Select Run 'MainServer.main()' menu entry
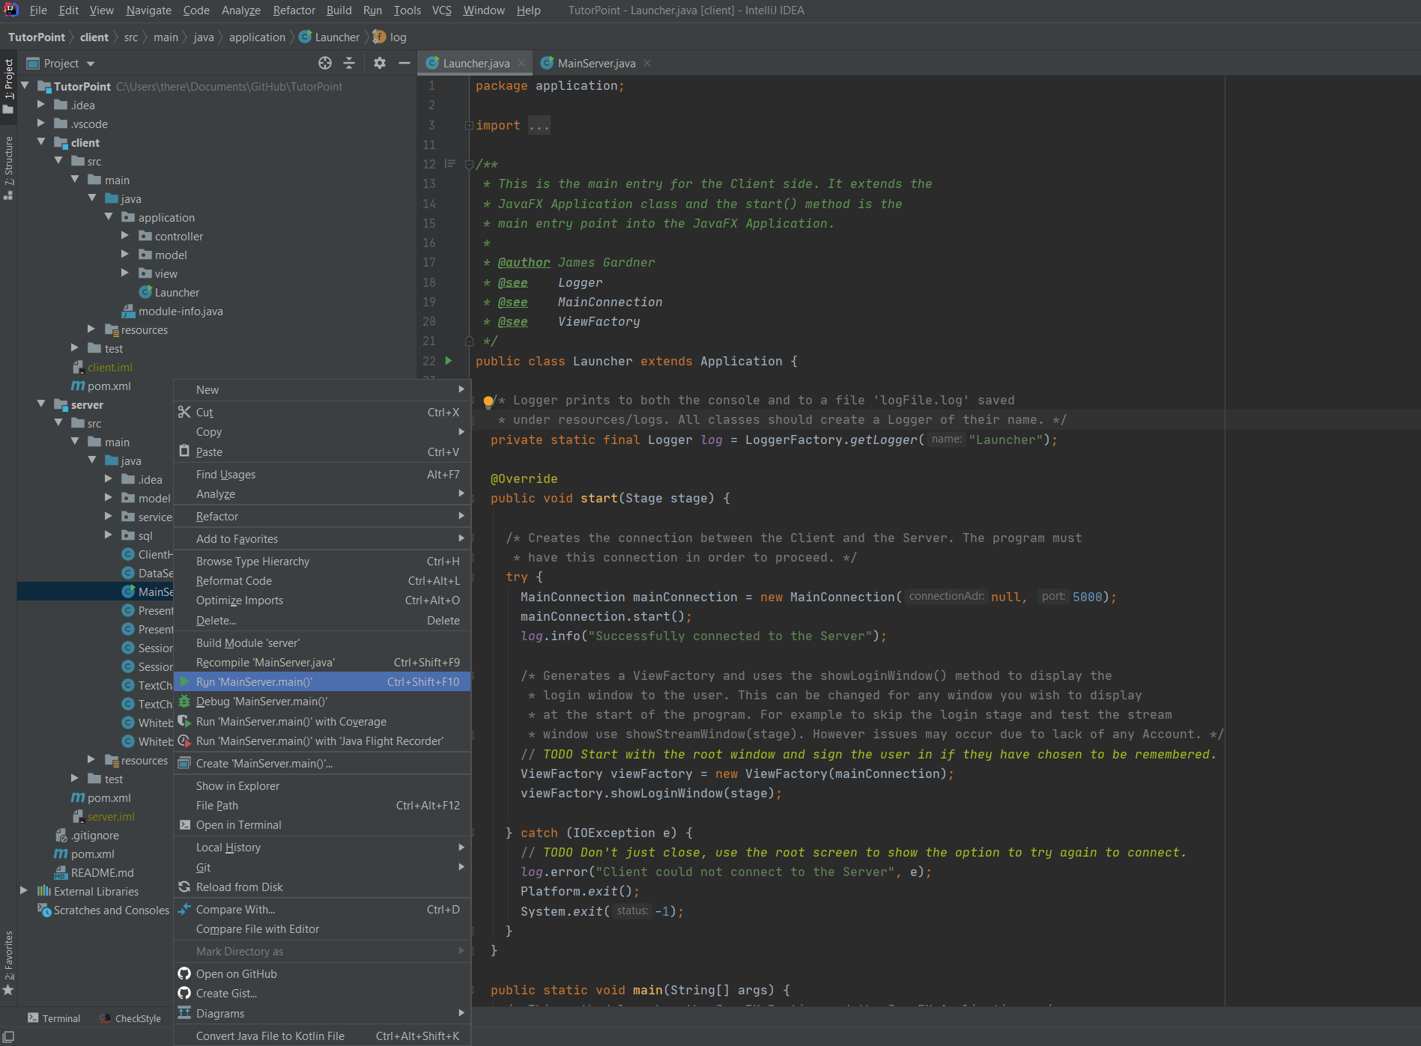The image size is (1421, 1046). pos(322,681)
